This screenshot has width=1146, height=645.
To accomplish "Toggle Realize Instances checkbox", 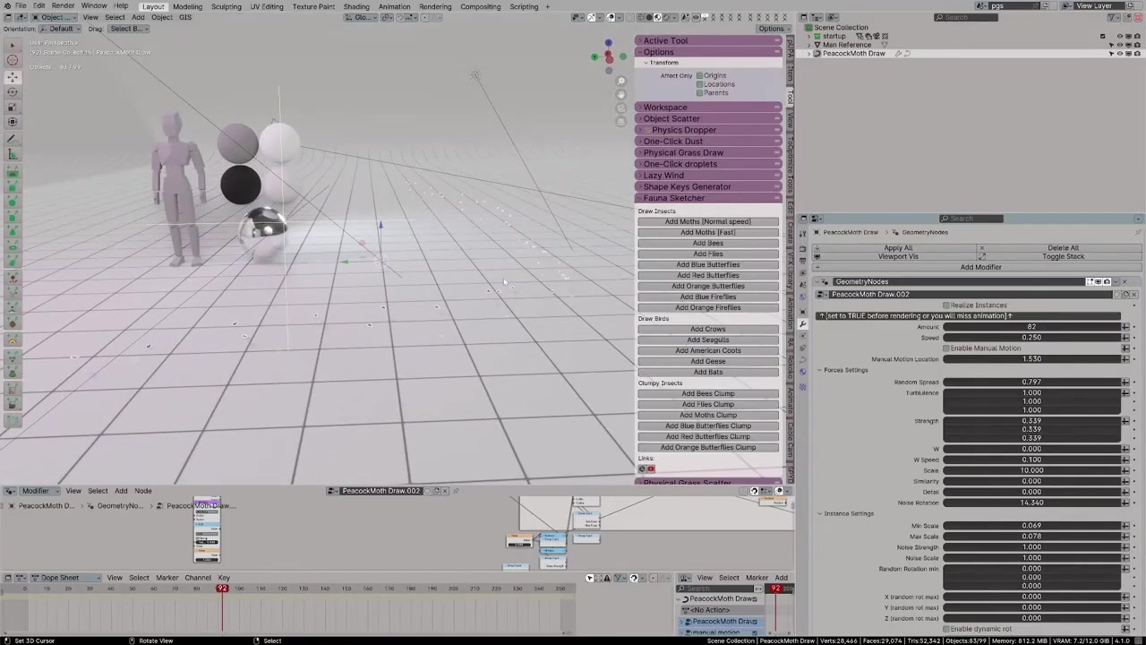I will click(946, 305).
